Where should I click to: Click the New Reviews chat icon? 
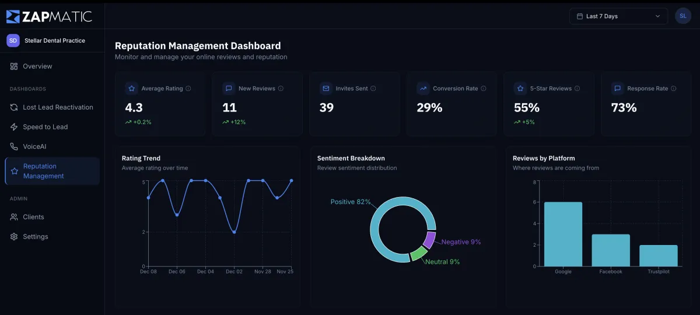(x=229, y=89)
